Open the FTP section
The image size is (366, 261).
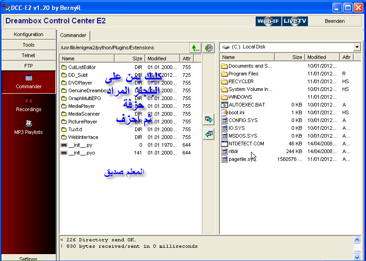(x=28, y=66)
